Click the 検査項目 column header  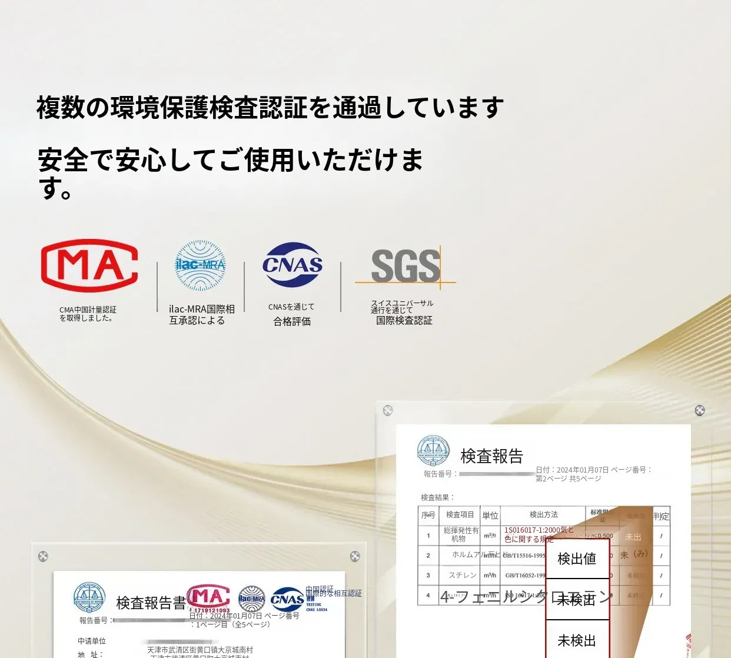coord(460,514)
